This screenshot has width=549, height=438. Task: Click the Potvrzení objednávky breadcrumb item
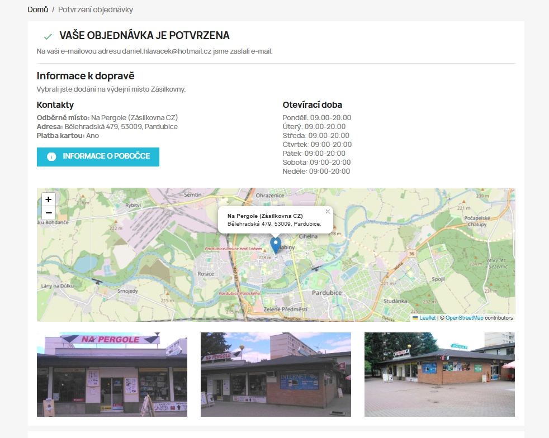pos(96,9)
